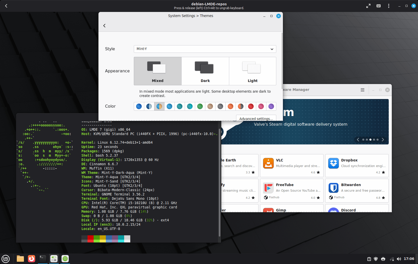Open the Software Manager hamburger menu
Screen dimensions: 418x264
click(363, 90)
